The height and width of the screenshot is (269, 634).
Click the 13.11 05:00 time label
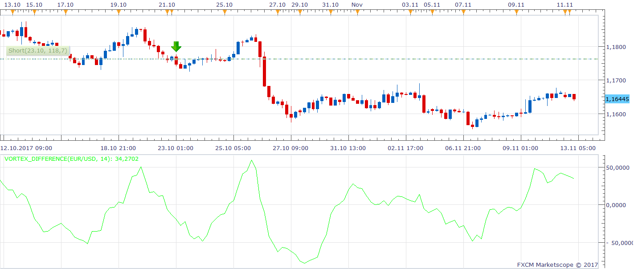click(x=578, y=148)
